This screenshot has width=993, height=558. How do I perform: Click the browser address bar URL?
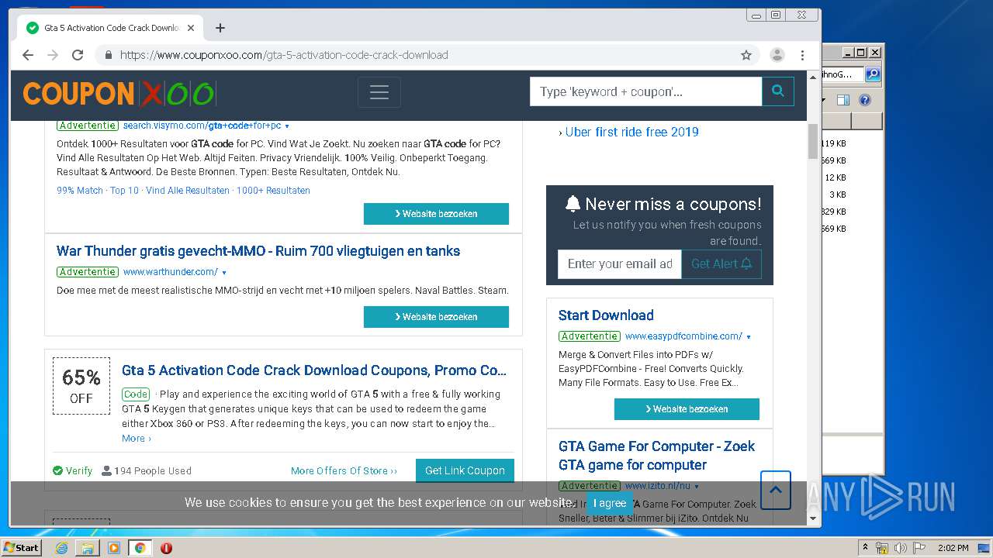coord(284,55)
